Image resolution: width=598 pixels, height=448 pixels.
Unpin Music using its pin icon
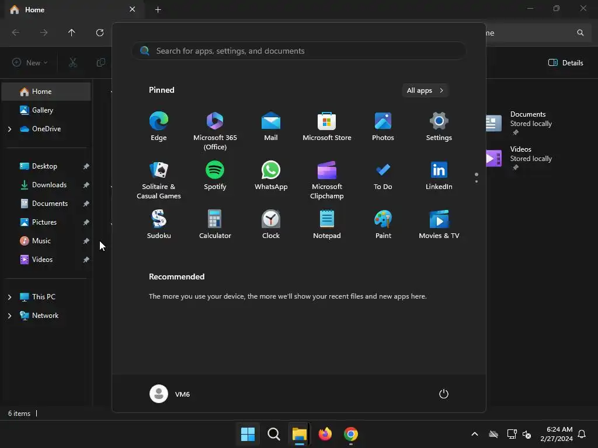(86, 241)
